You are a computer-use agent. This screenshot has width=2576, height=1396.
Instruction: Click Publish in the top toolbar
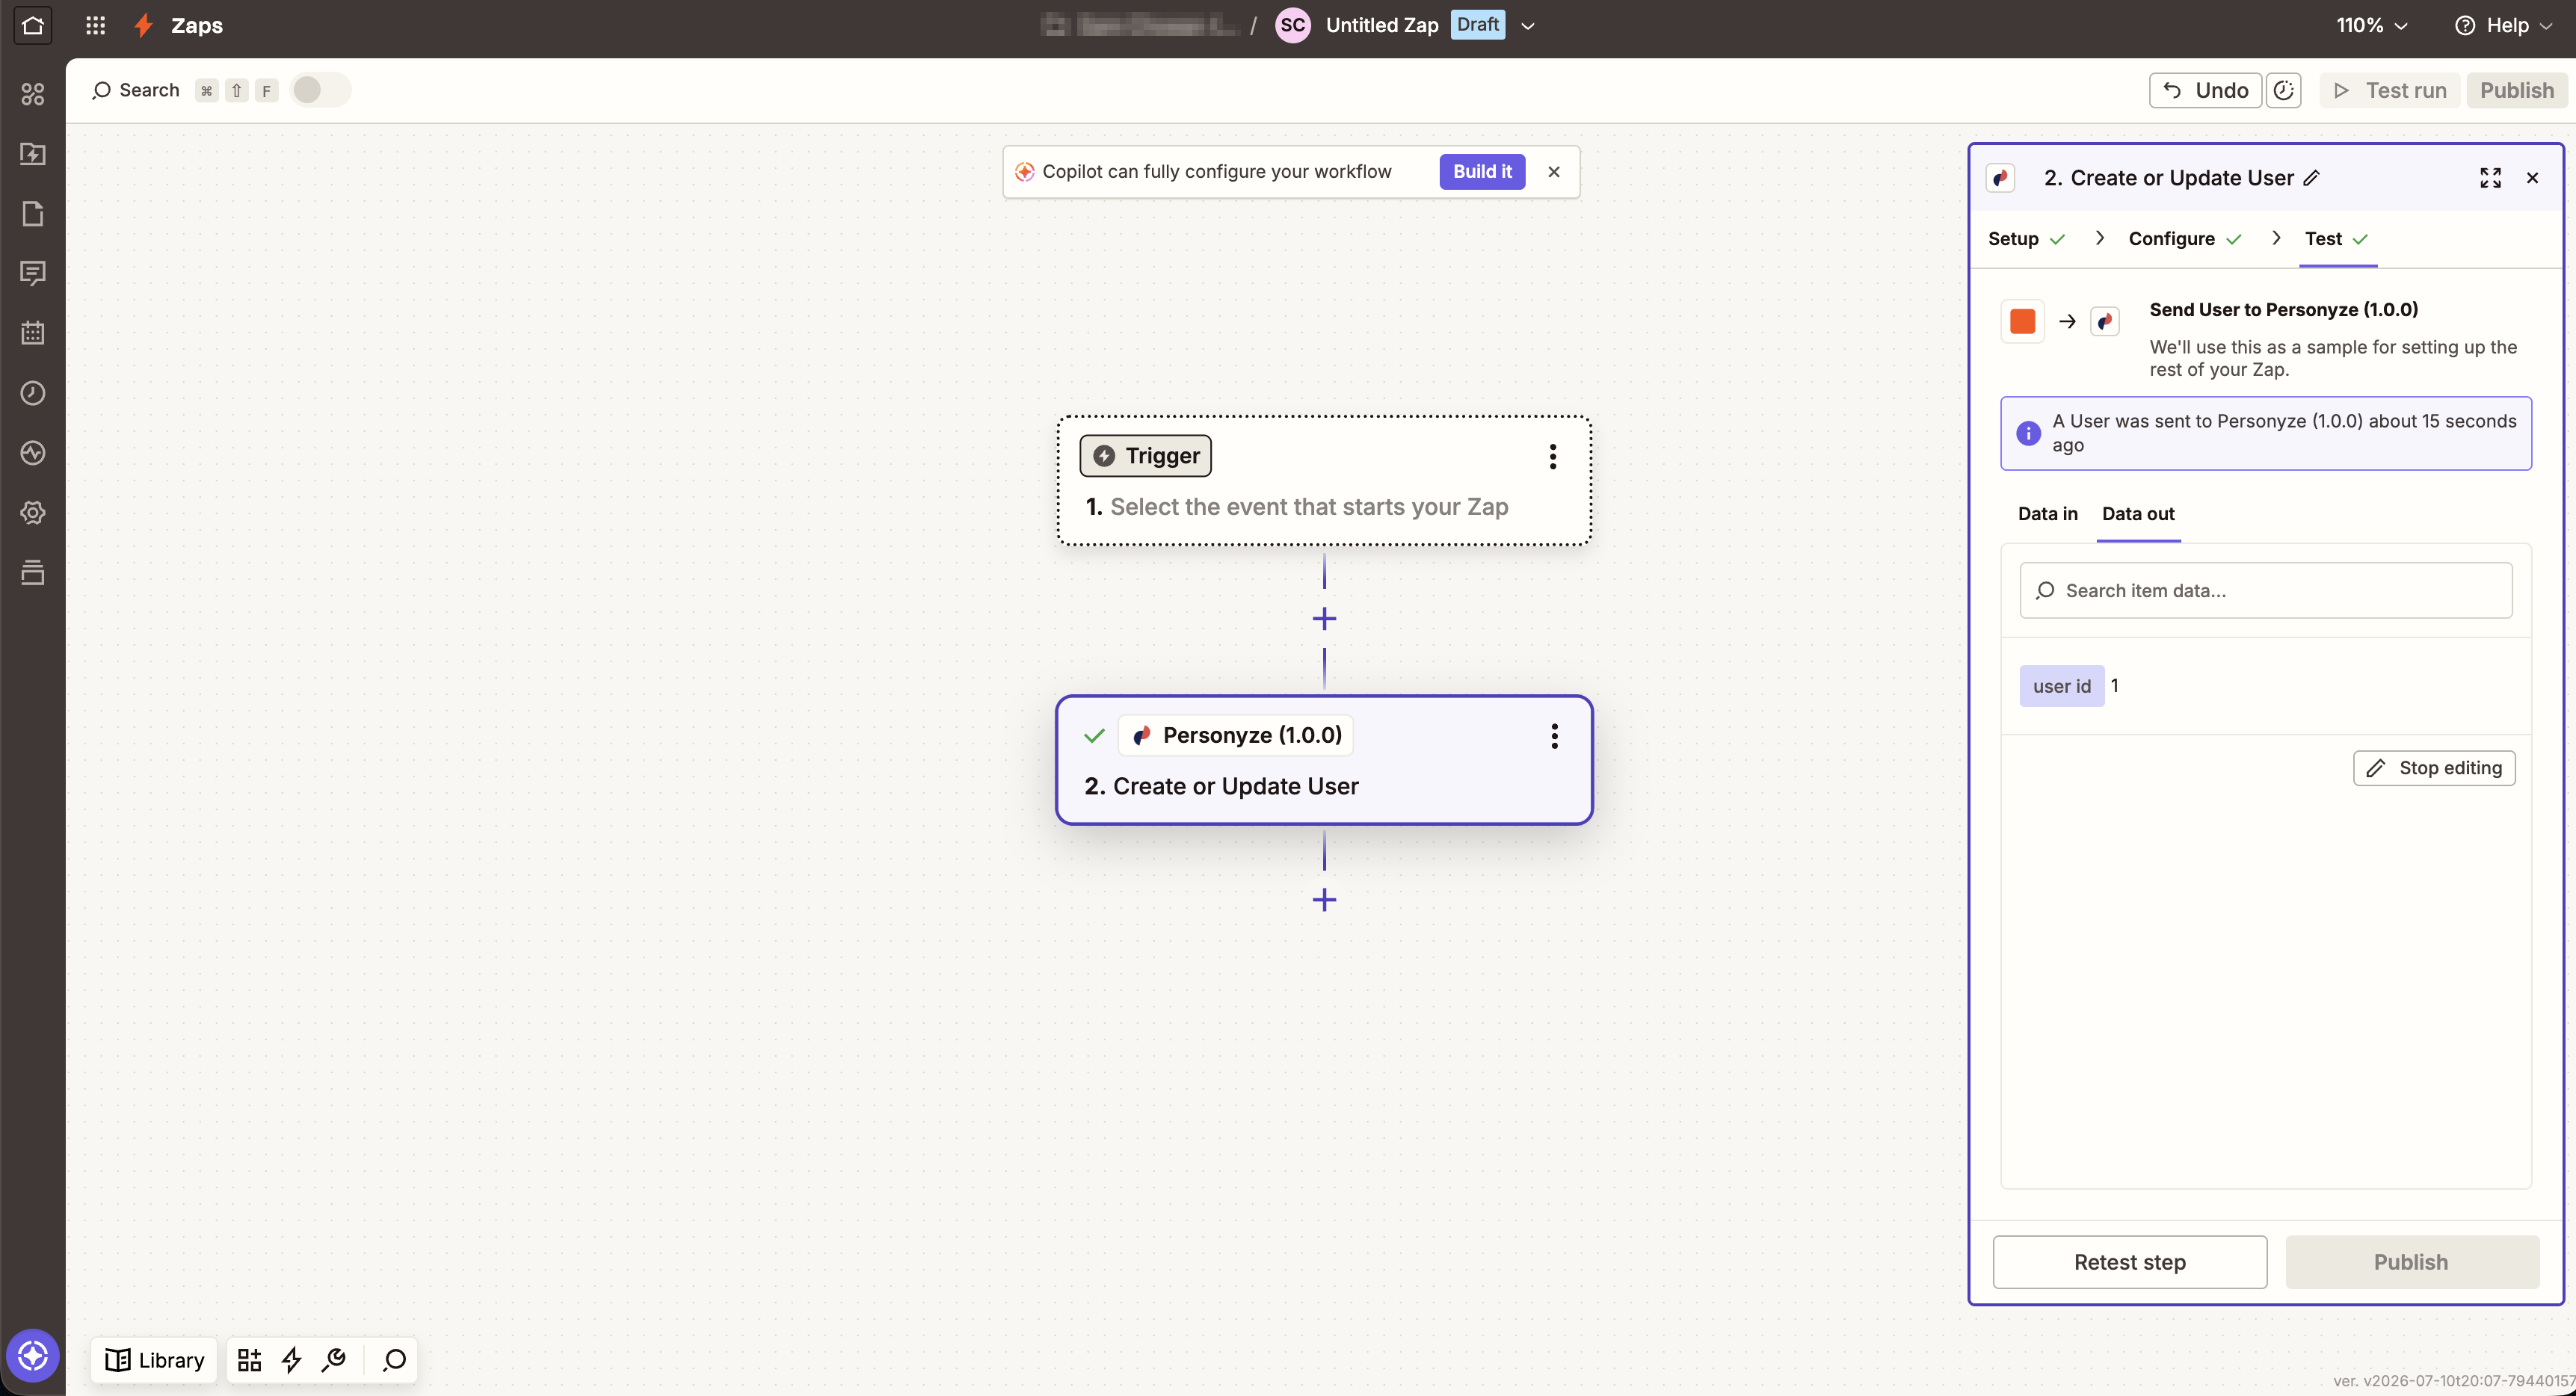click(x=2517, y=90)
